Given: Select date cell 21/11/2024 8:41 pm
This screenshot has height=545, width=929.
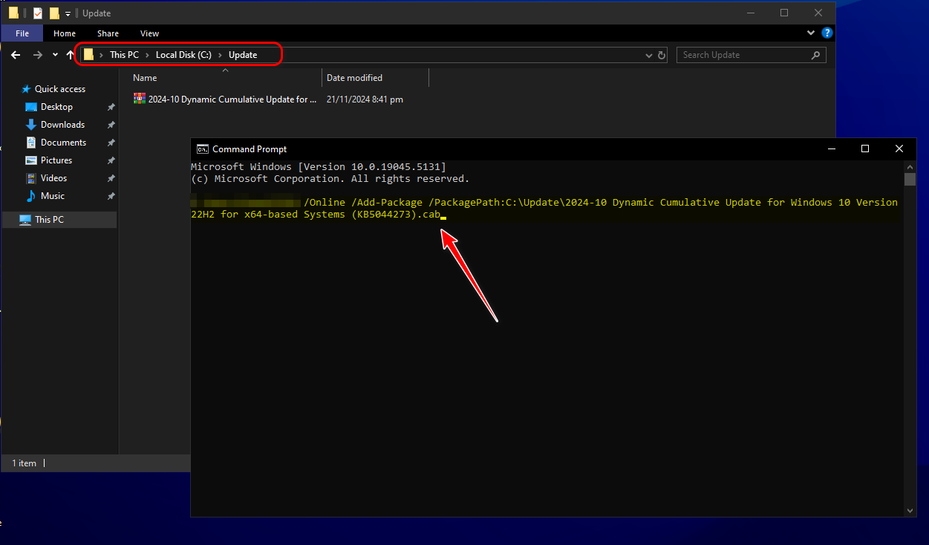Looking at the screenshot, I should point(365,99).
